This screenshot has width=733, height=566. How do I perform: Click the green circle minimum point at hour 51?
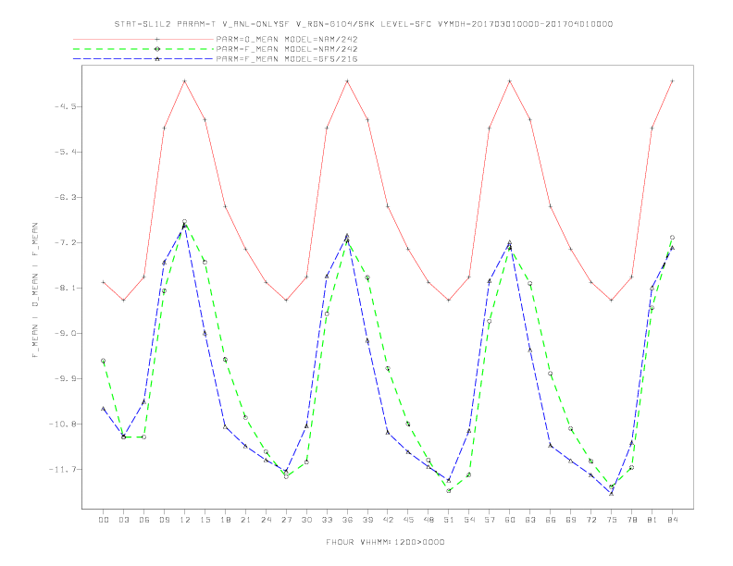449,490
